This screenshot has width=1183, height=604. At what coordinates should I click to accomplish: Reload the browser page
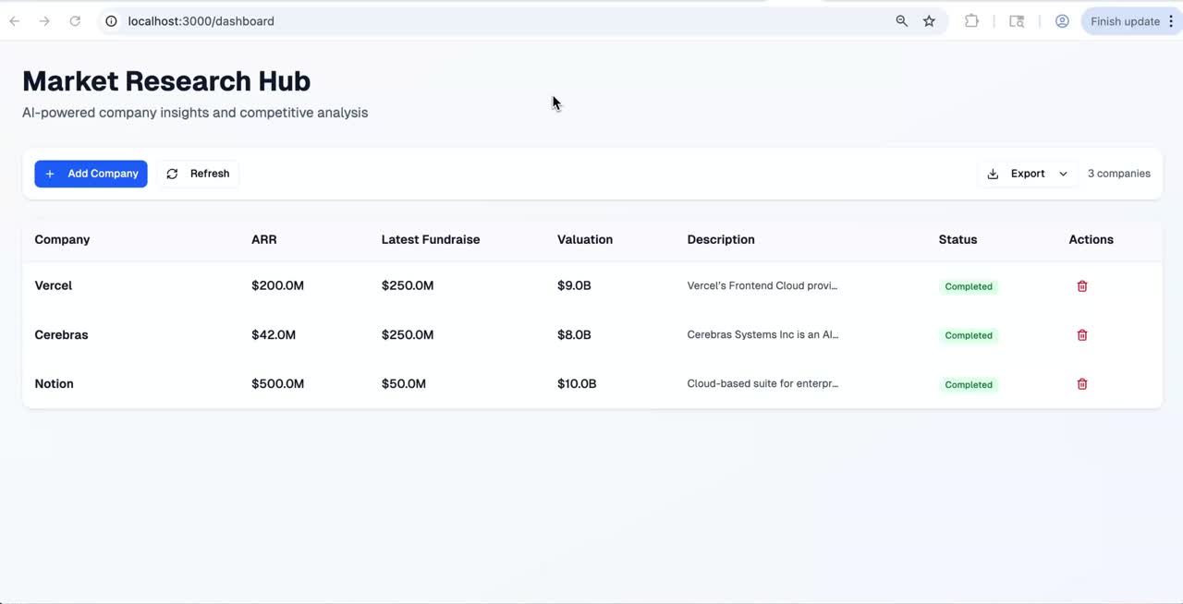[x=75, y=21]
